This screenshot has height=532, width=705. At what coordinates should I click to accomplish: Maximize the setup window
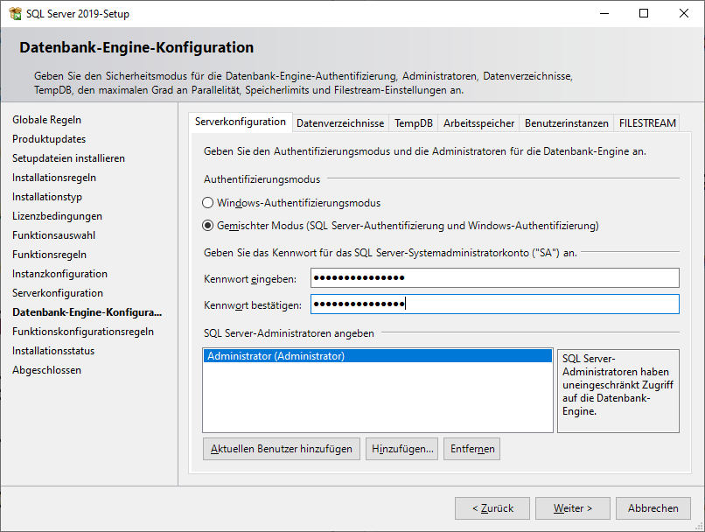[x=644, y=13]
